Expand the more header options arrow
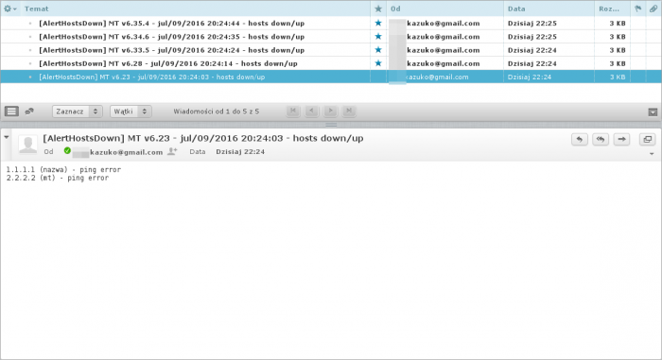Screen dimensions: 662x360 click(x=652, y=154)
